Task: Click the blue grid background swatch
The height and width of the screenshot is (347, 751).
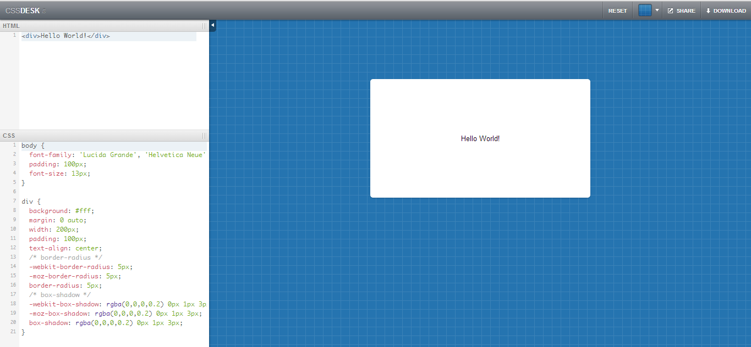Action: coord(645,10)
